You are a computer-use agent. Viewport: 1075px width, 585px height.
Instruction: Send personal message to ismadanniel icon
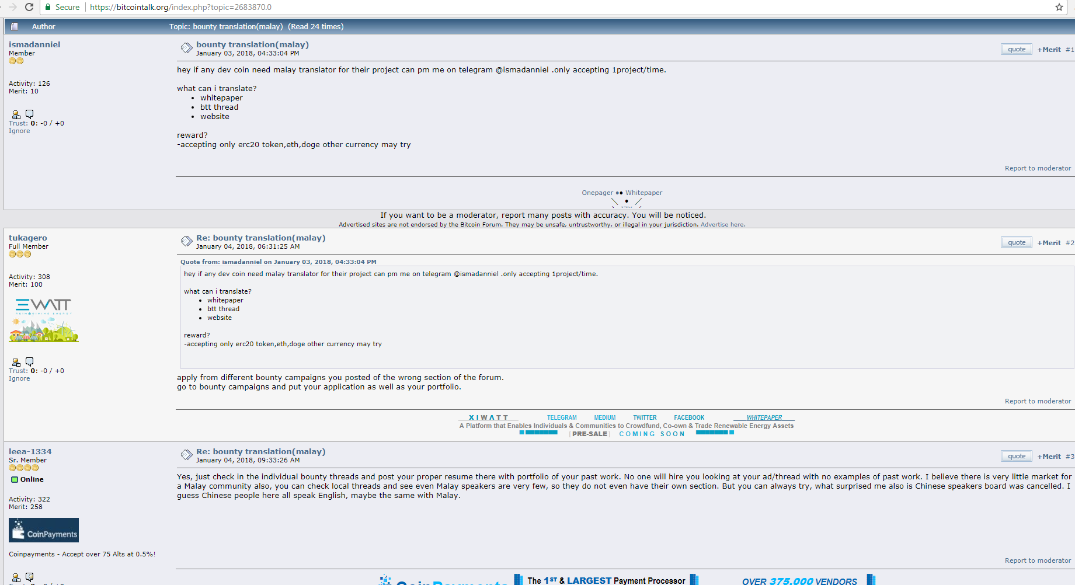point(29,114)
